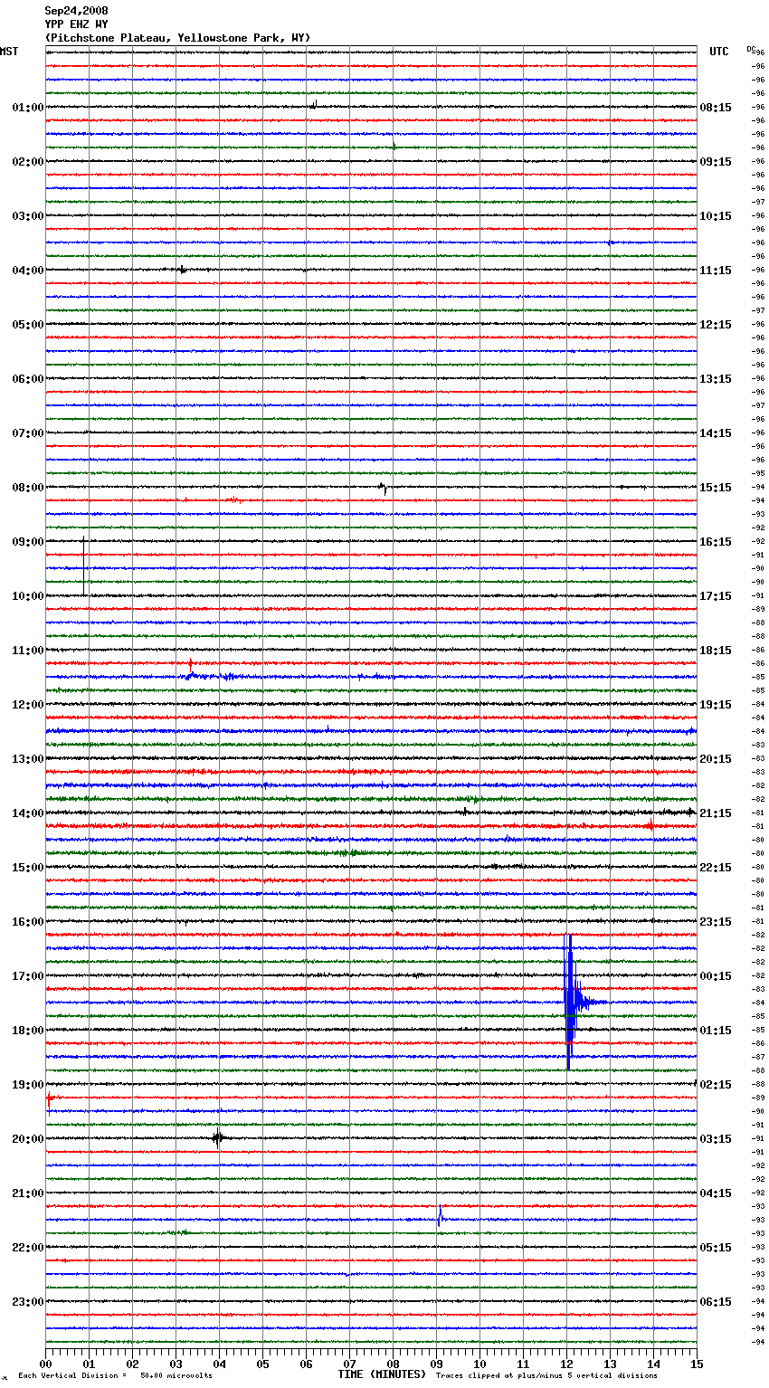Click minute 00 on the bottom axis
769x1388 pixels.
[46, 1364]
